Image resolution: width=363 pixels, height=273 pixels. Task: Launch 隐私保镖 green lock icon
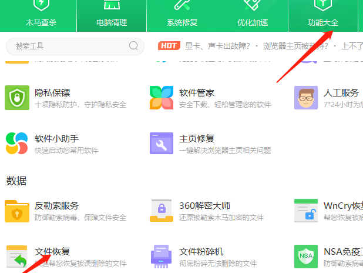coord(17,98)
